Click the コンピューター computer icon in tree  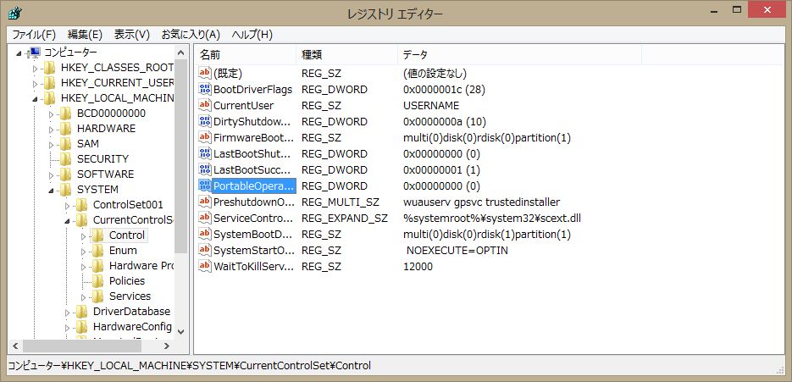35,52
